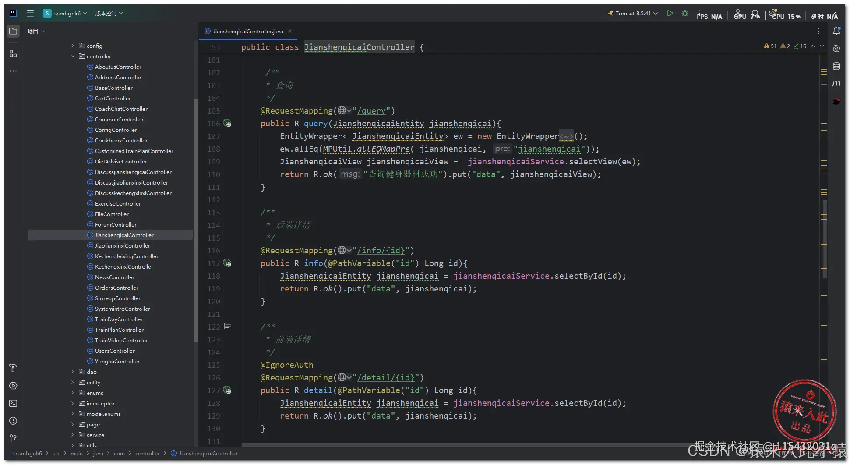Open TrainVideoController in the project tree
Image resolution: width=850 pixels, height=465 pixels.
121,340
